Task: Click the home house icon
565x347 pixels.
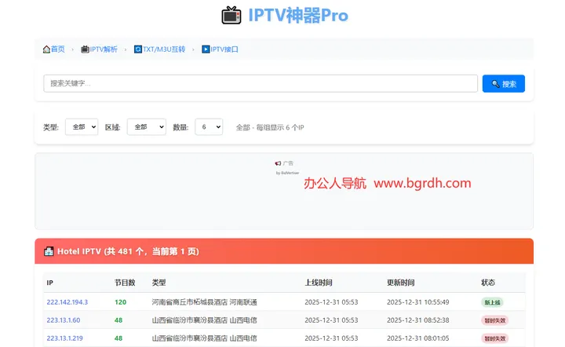Action: [46, 49]
